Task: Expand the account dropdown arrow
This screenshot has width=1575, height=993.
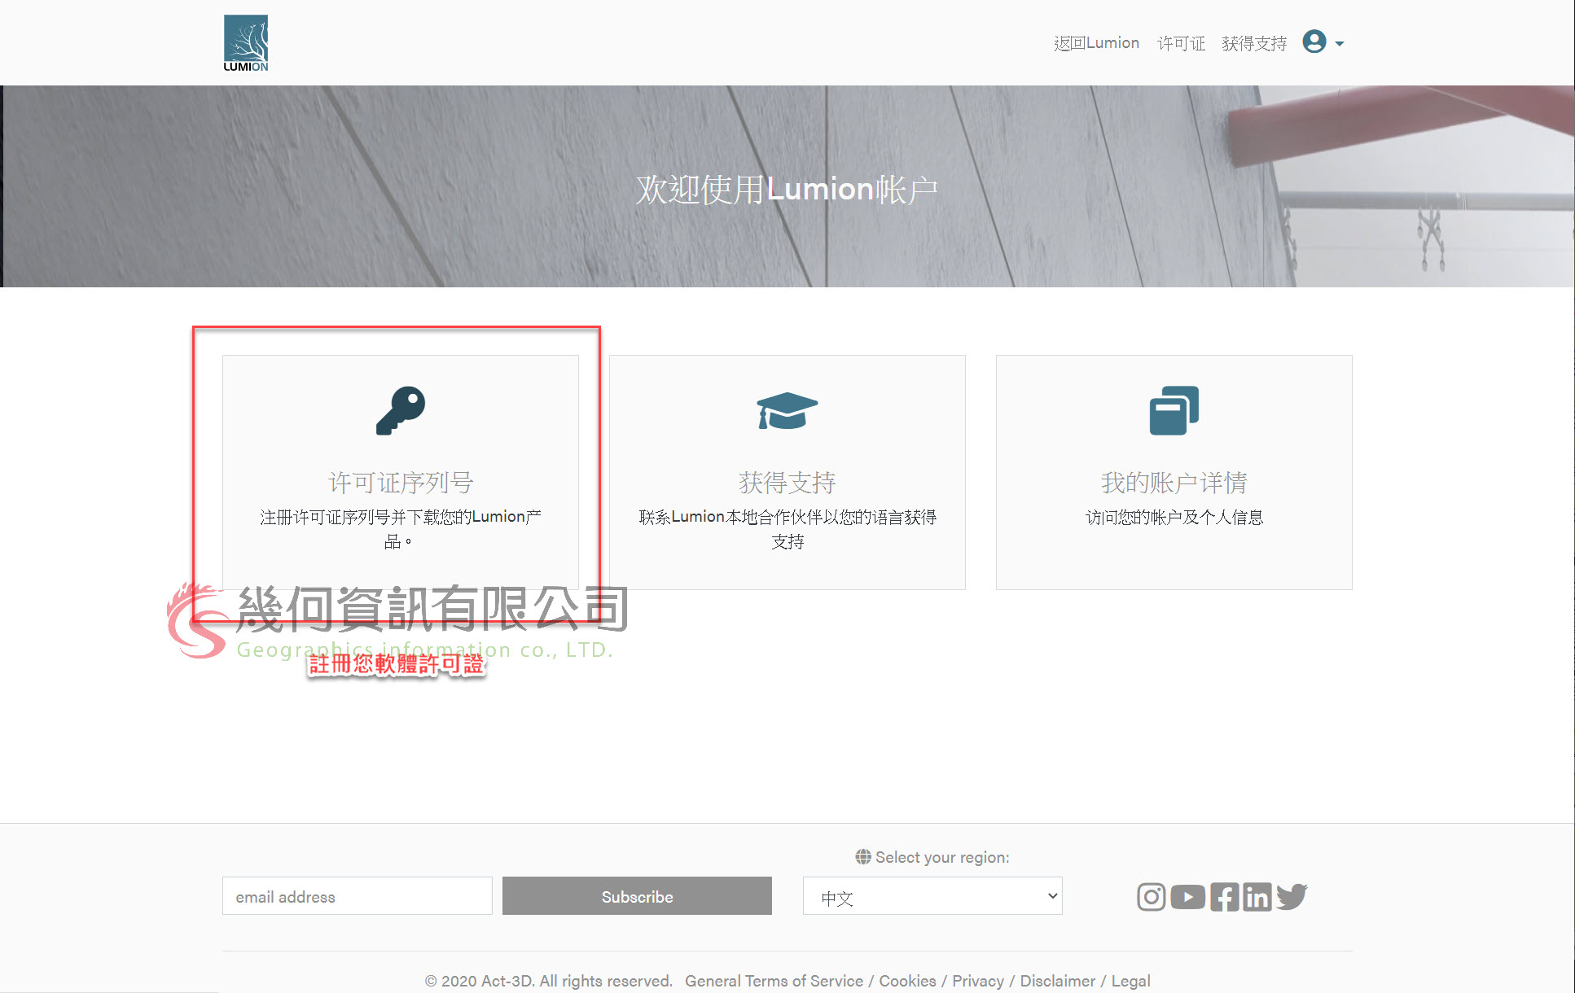Action: pyautogui.click(x=1340, y=44)
